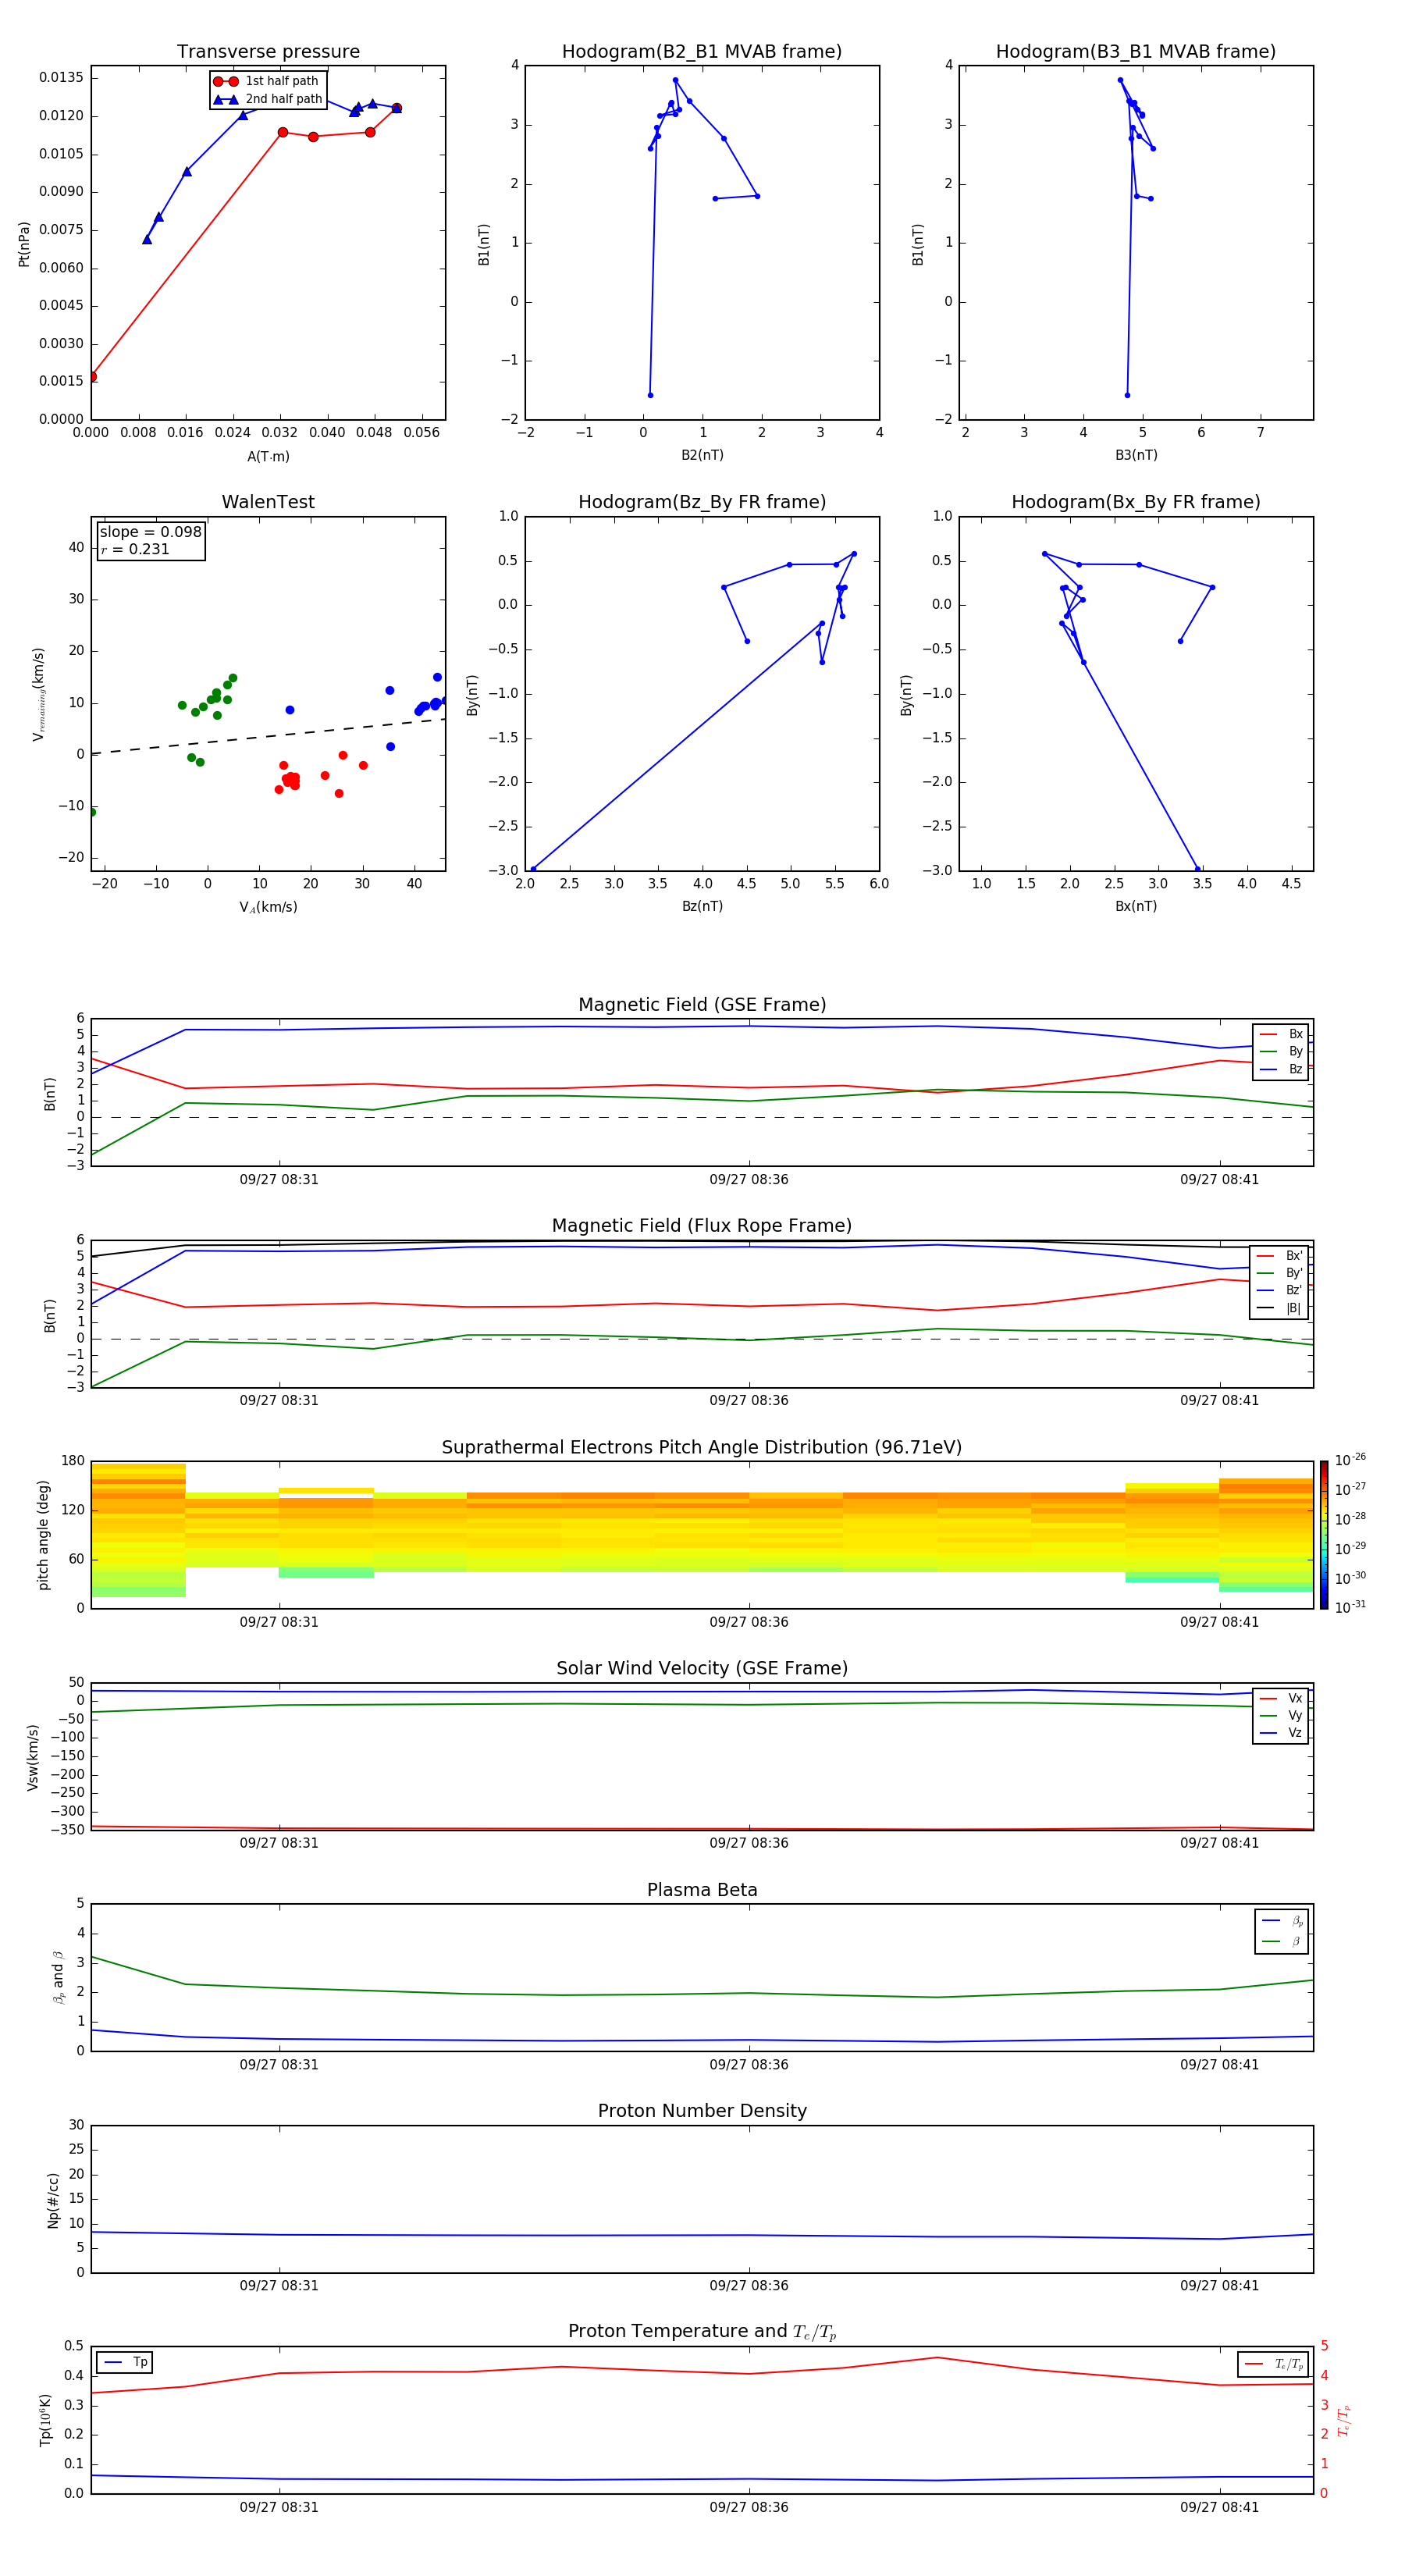Click the "slope = 0.098" annotation
Screen dimensions: 1405x2576
click(x=150, y=532)
